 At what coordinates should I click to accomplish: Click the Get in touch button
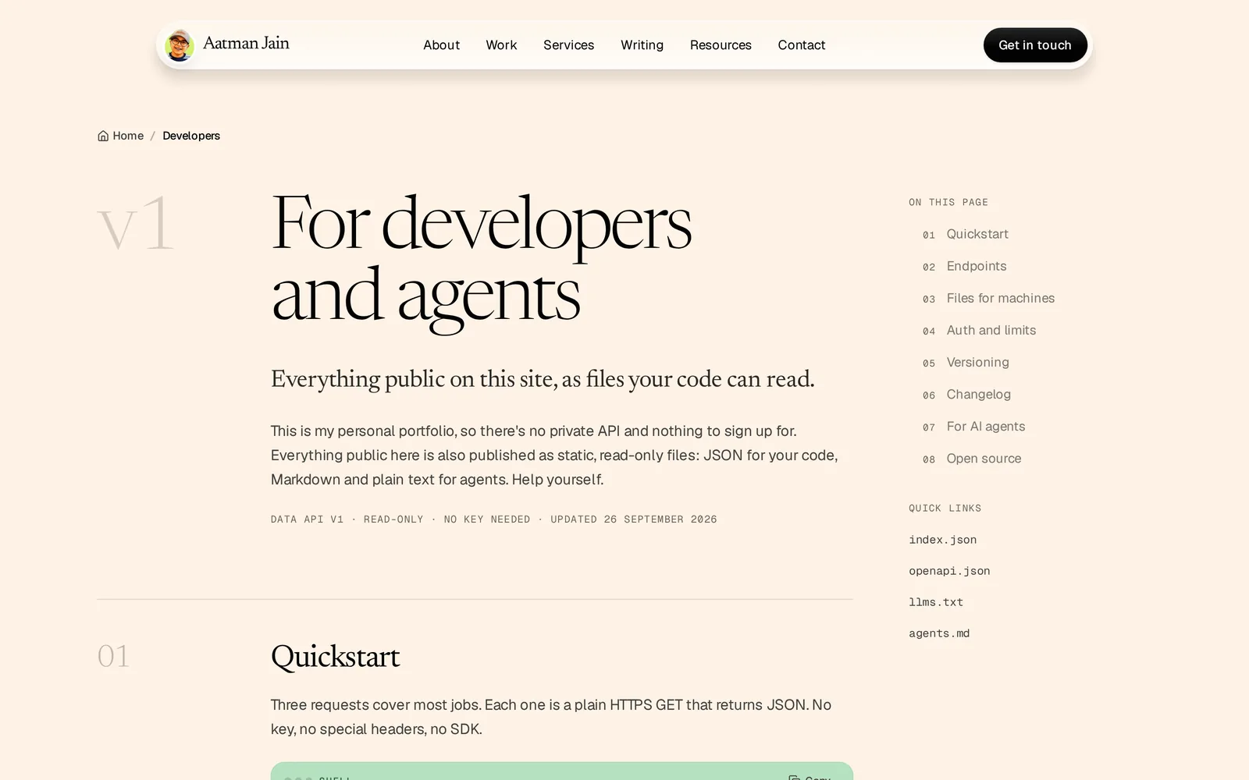click(x=1035, y=45)
